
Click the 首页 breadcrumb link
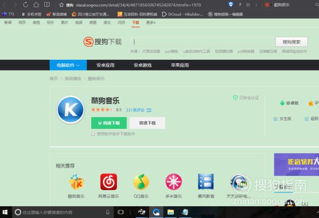coord(53,78)
